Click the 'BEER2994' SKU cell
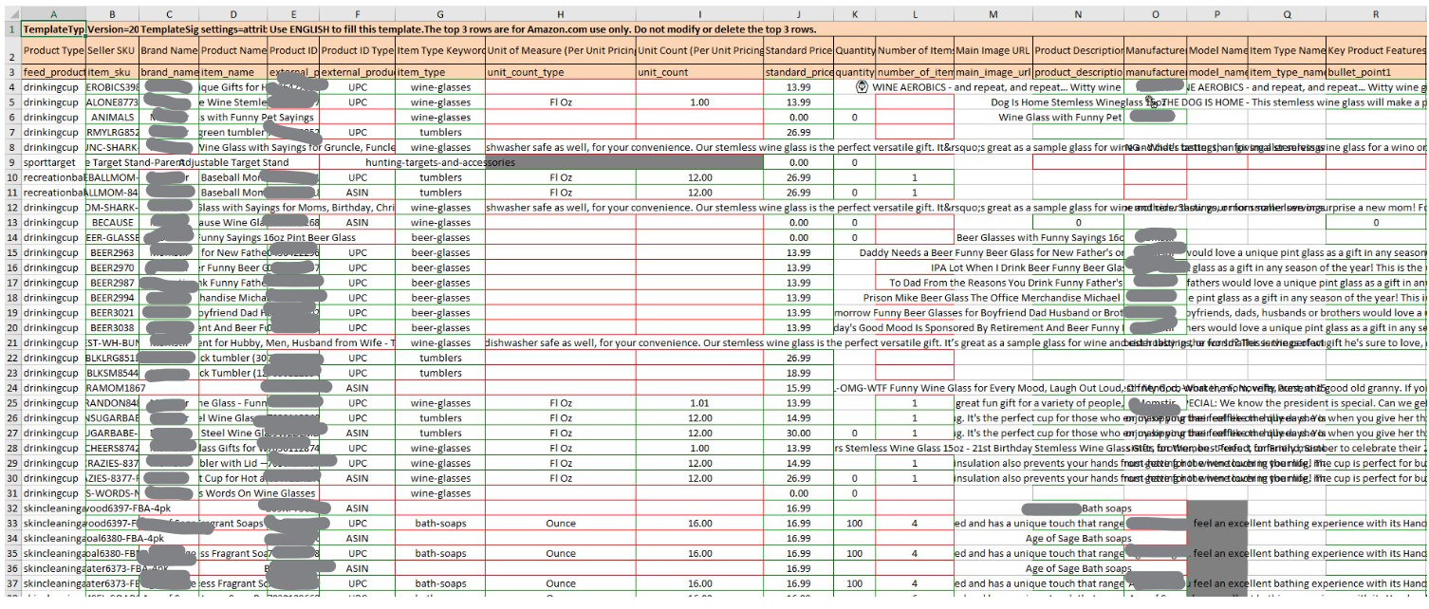Image resolution: width=1429 pixels, height=609 pixels. [112, 299]
